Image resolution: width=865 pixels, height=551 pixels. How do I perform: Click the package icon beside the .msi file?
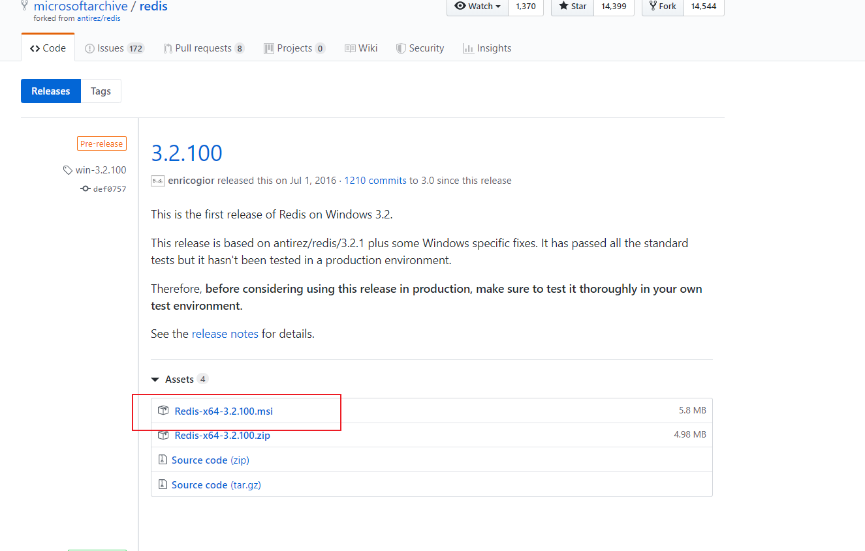click(x=163, y=411)
